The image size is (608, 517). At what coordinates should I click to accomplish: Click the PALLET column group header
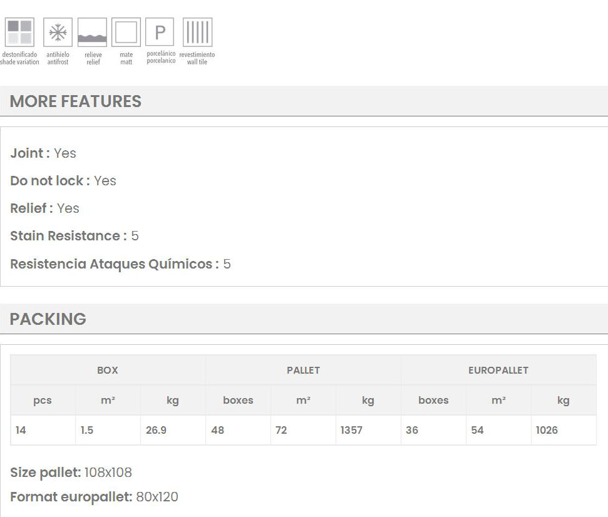point(303,370)
